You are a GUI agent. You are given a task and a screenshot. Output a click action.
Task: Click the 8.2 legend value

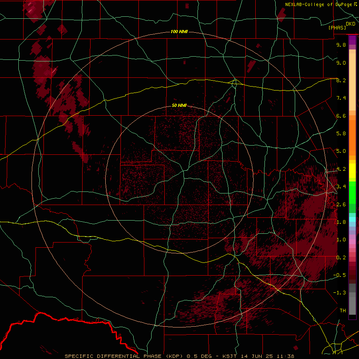(x=341, y=80)
